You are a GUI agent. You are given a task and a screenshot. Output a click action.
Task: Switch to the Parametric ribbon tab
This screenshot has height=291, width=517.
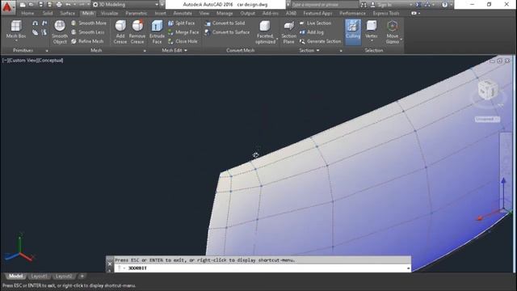pyautogui.click(x=137, y=13)
